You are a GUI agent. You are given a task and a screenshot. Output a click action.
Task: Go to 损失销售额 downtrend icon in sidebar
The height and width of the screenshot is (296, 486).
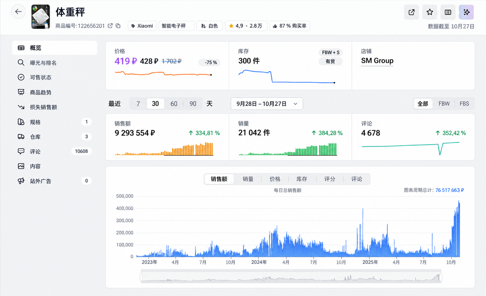pos(21,107)
